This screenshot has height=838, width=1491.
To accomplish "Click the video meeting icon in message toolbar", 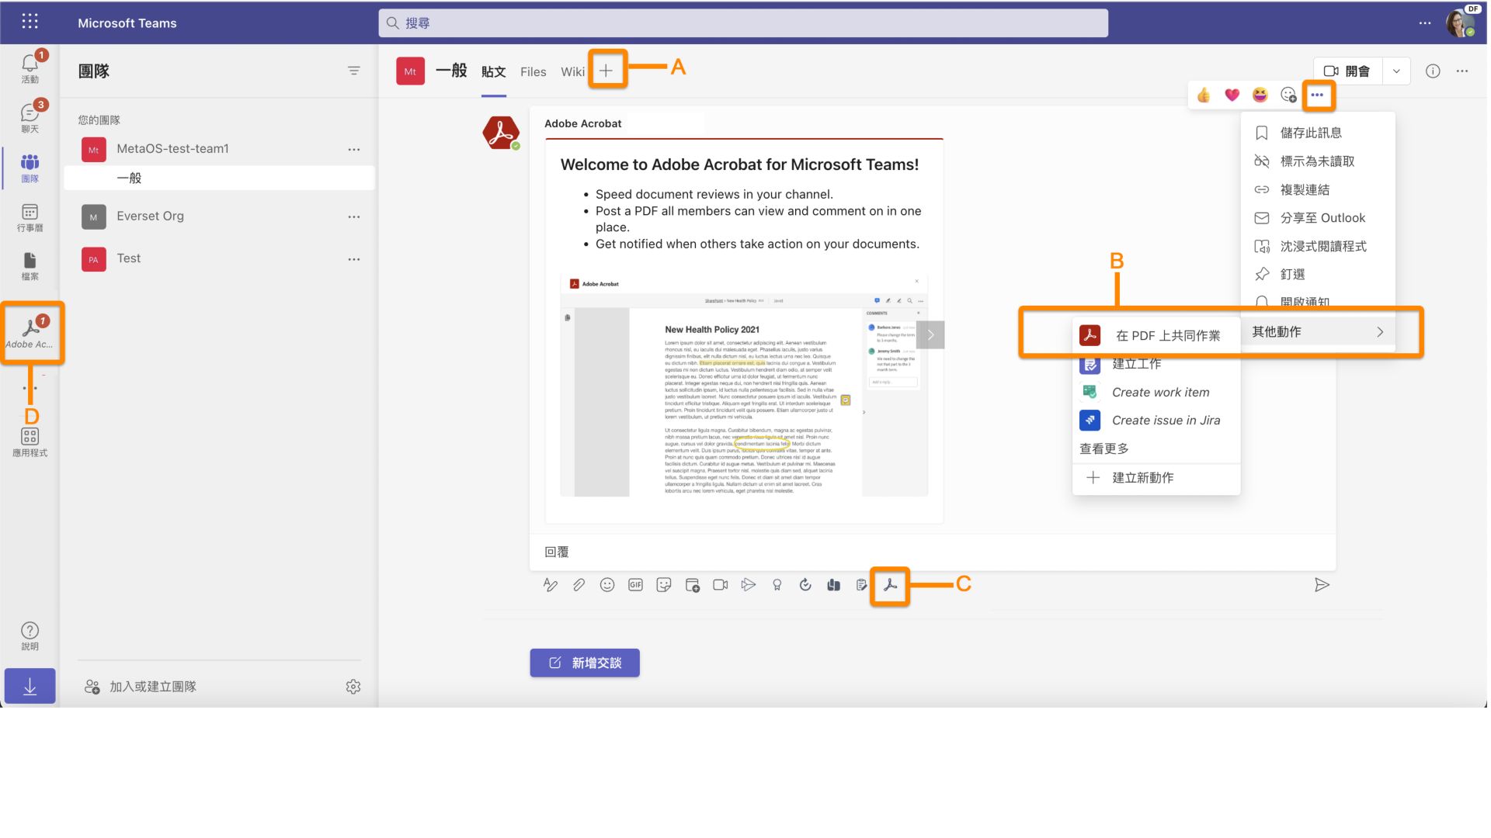I will (720, 584).
